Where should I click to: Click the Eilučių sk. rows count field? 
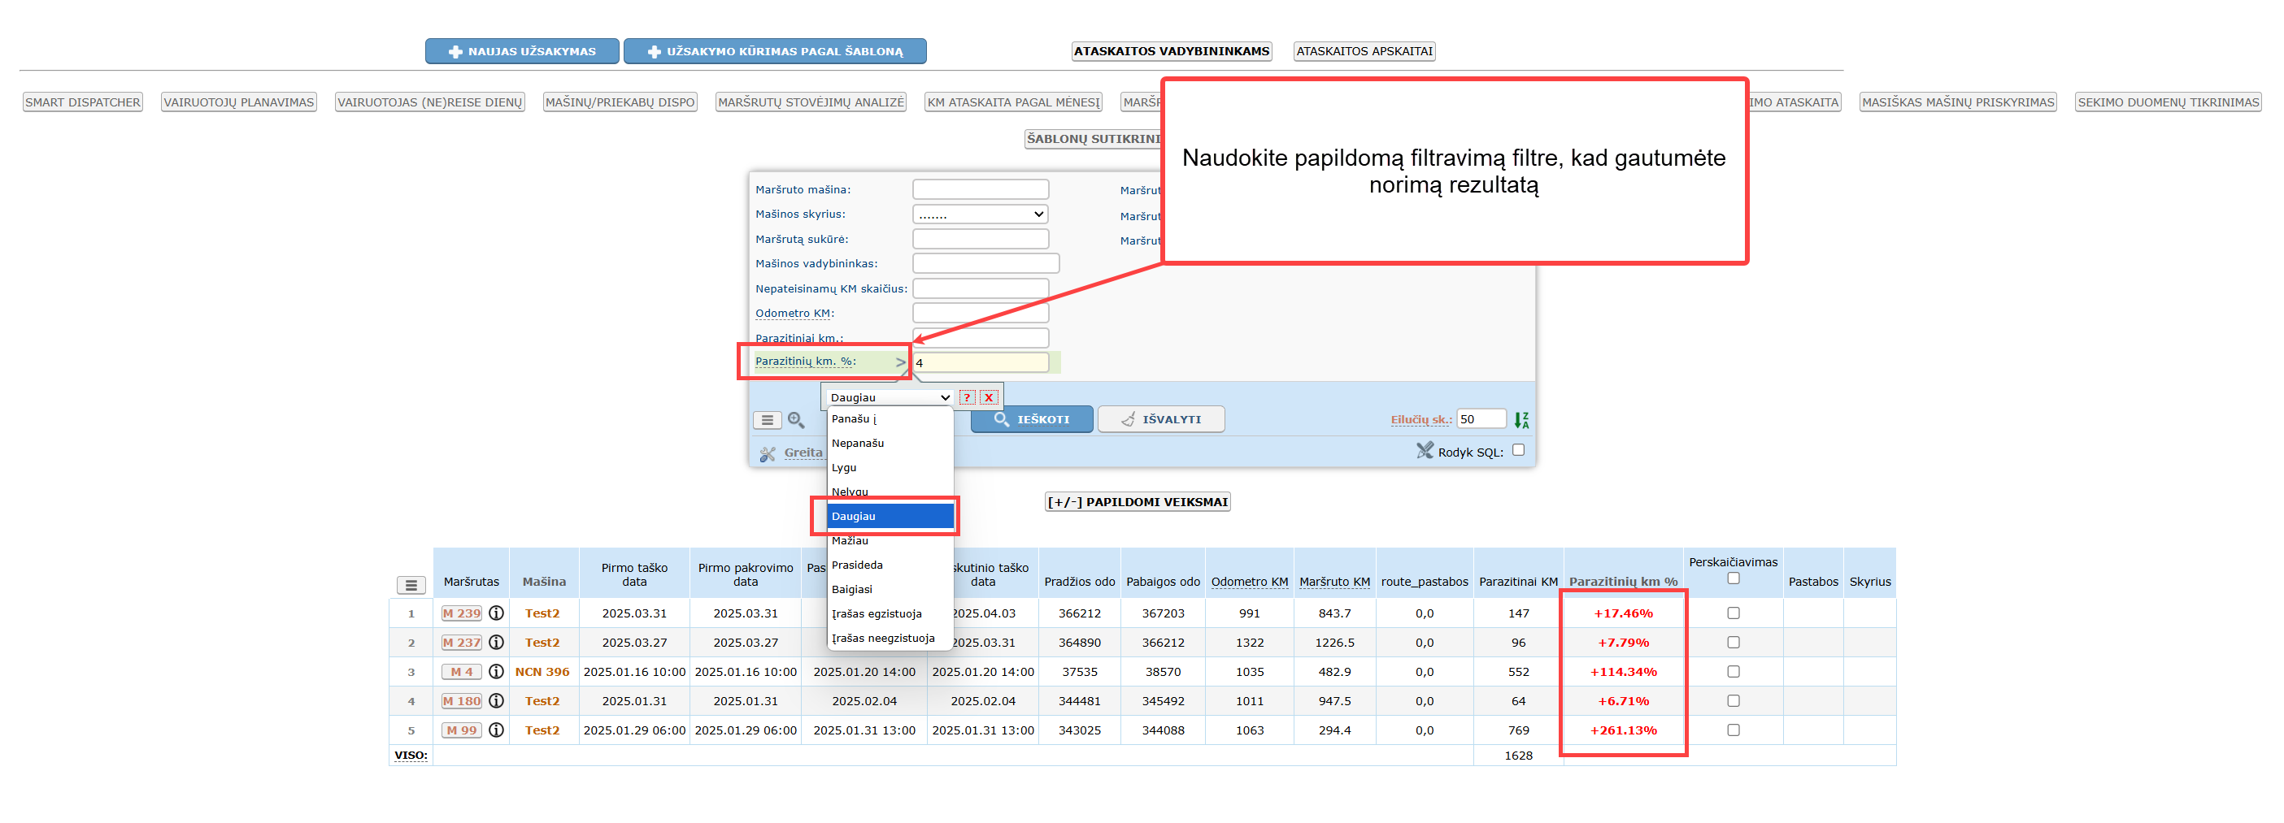pos(1481,420)
